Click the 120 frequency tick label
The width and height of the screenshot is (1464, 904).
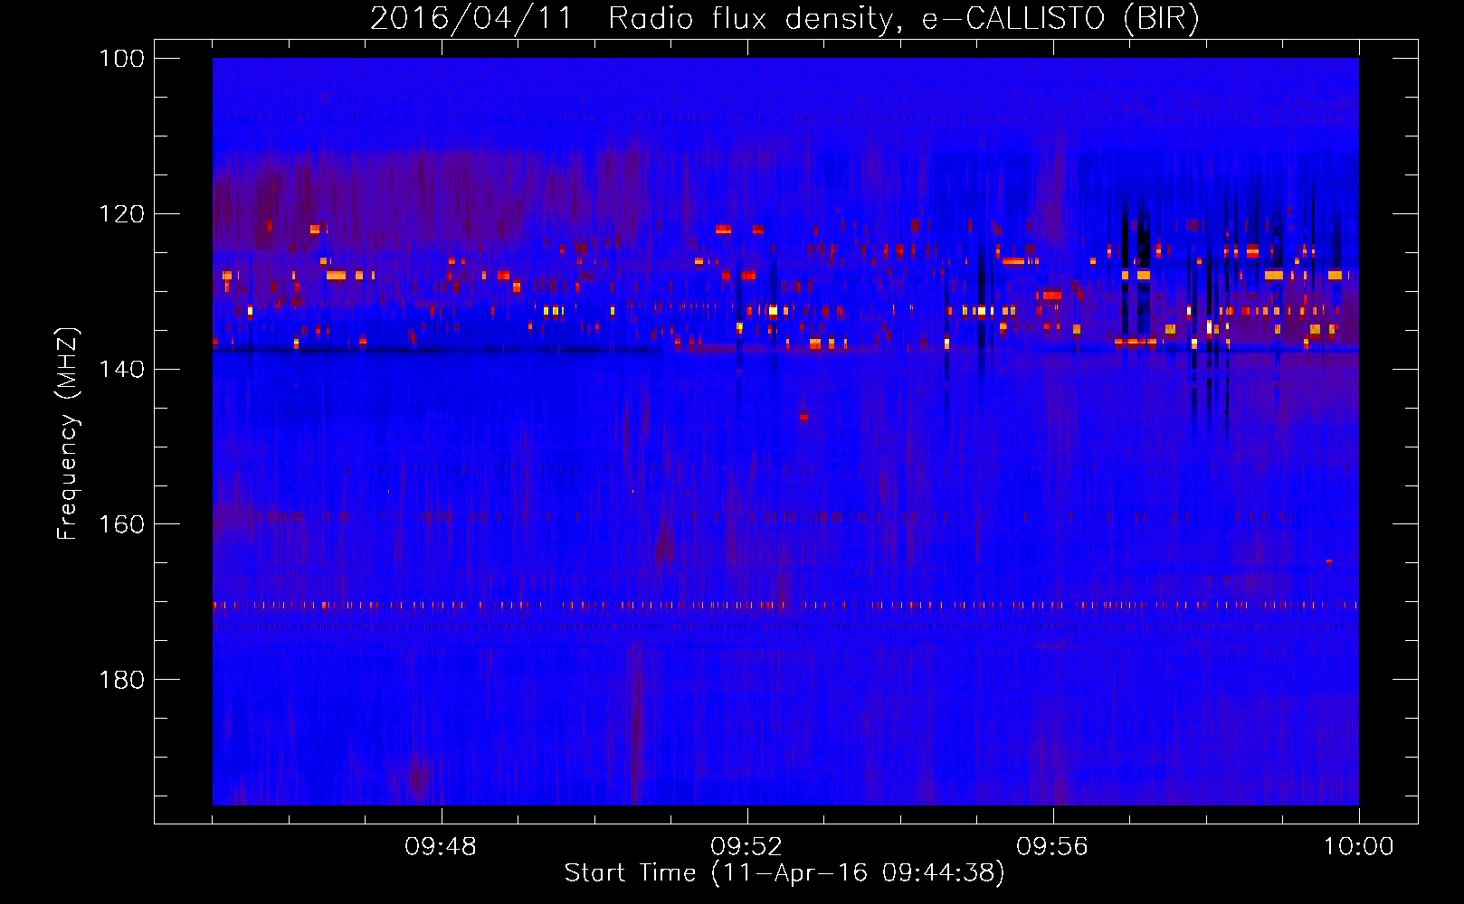point(122,214)
